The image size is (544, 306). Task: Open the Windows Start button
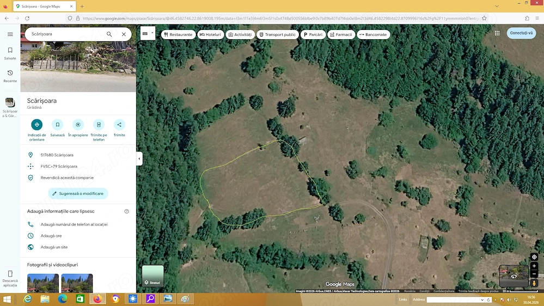[7, 299]
